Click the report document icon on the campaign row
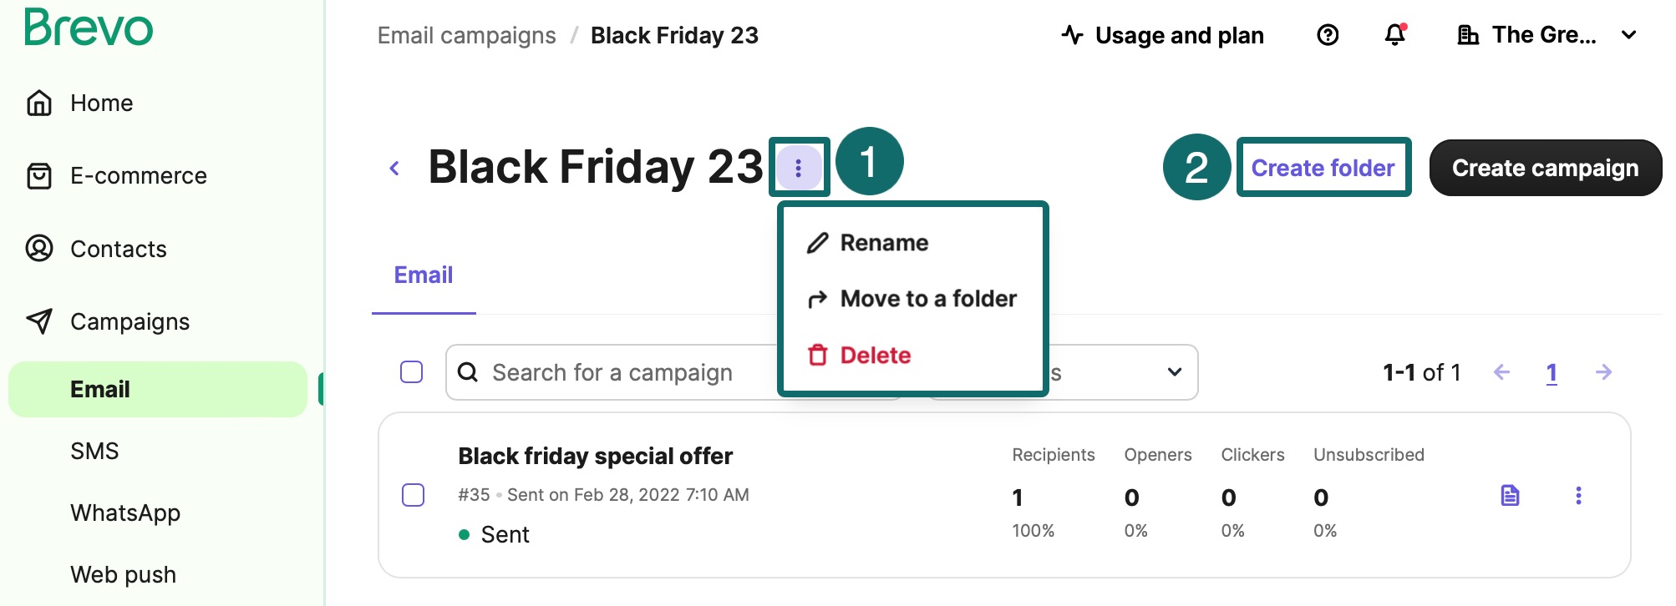This screenshot has width=1676, height=606. click(x=1510, y=495)
